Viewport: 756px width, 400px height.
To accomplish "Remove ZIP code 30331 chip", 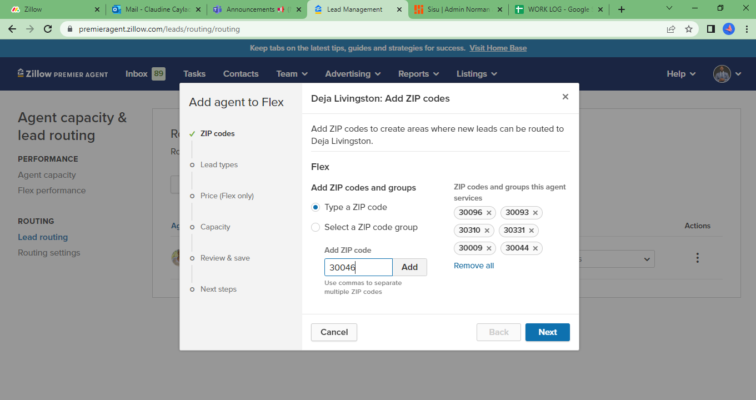I will (532, 231).
